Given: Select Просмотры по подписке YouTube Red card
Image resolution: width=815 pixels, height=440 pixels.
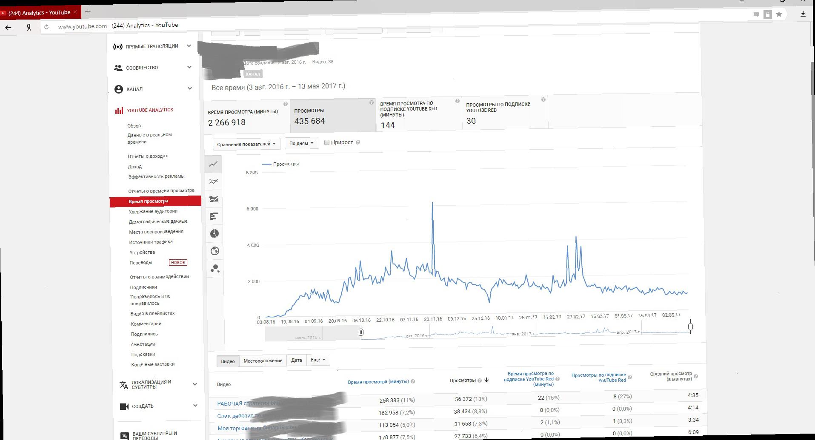Looking at the screenshot, I should click(505, 113).
